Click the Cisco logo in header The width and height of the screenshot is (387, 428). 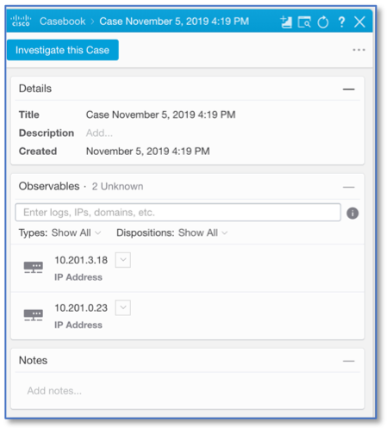[x=21, y=22]
